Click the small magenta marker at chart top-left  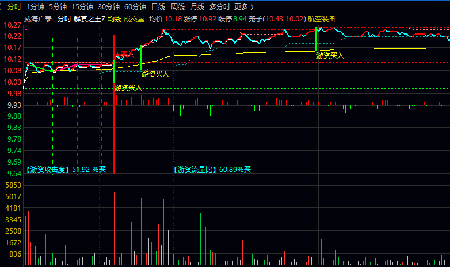[x=26, y=29]
